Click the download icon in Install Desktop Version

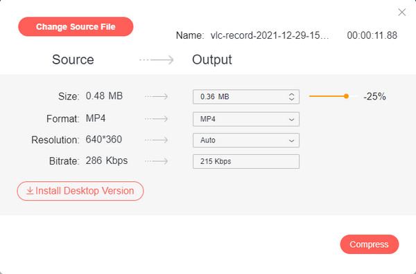tap(30, 190)
